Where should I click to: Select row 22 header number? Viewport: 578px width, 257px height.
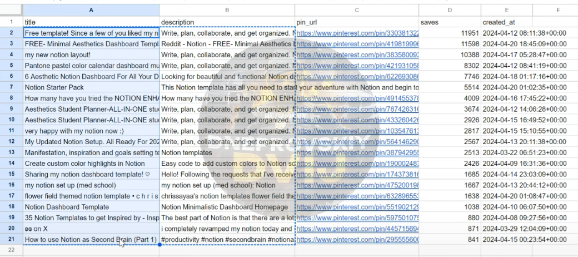pyautogui.click(x=12, y=250)
